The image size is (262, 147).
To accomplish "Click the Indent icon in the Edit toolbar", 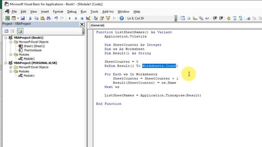I will tap(215, 18).
